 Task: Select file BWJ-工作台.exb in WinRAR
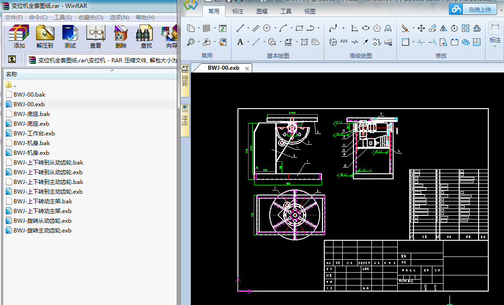tap(30, 134)
